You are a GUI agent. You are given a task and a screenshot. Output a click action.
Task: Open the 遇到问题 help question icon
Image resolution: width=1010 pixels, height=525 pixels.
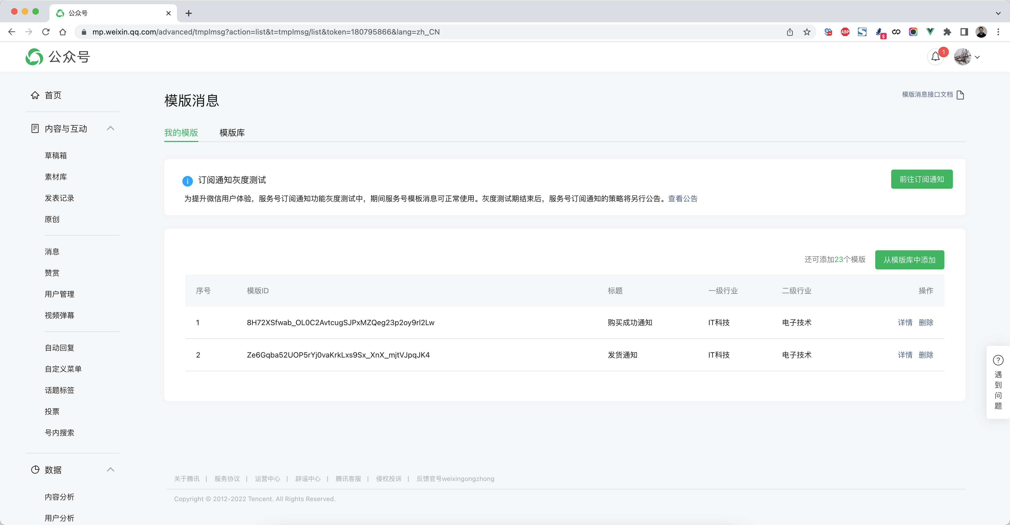998,360
